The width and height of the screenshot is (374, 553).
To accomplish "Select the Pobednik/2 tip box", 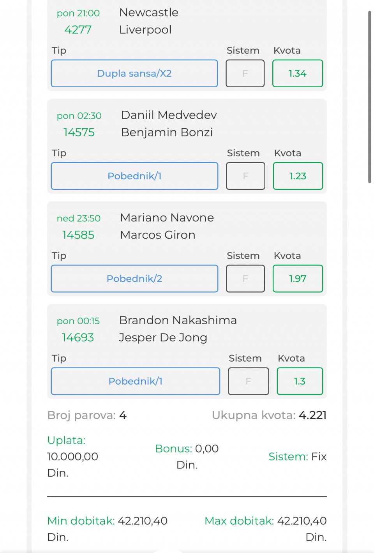I will click(x=134, y=278).
